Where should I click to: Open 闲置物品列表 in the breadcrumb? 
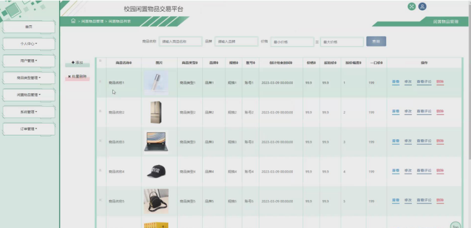(120, 21)
